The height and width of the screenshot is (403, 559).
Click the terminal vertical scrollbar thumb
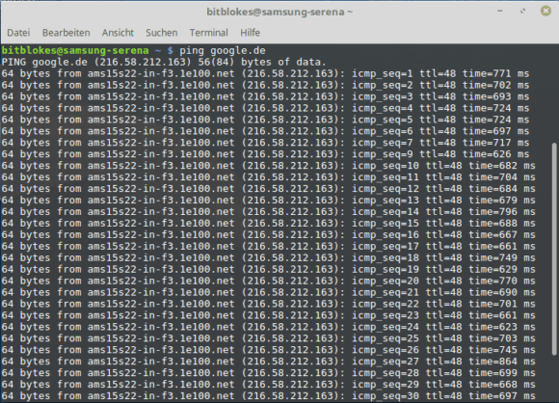[x=554, y=249]
